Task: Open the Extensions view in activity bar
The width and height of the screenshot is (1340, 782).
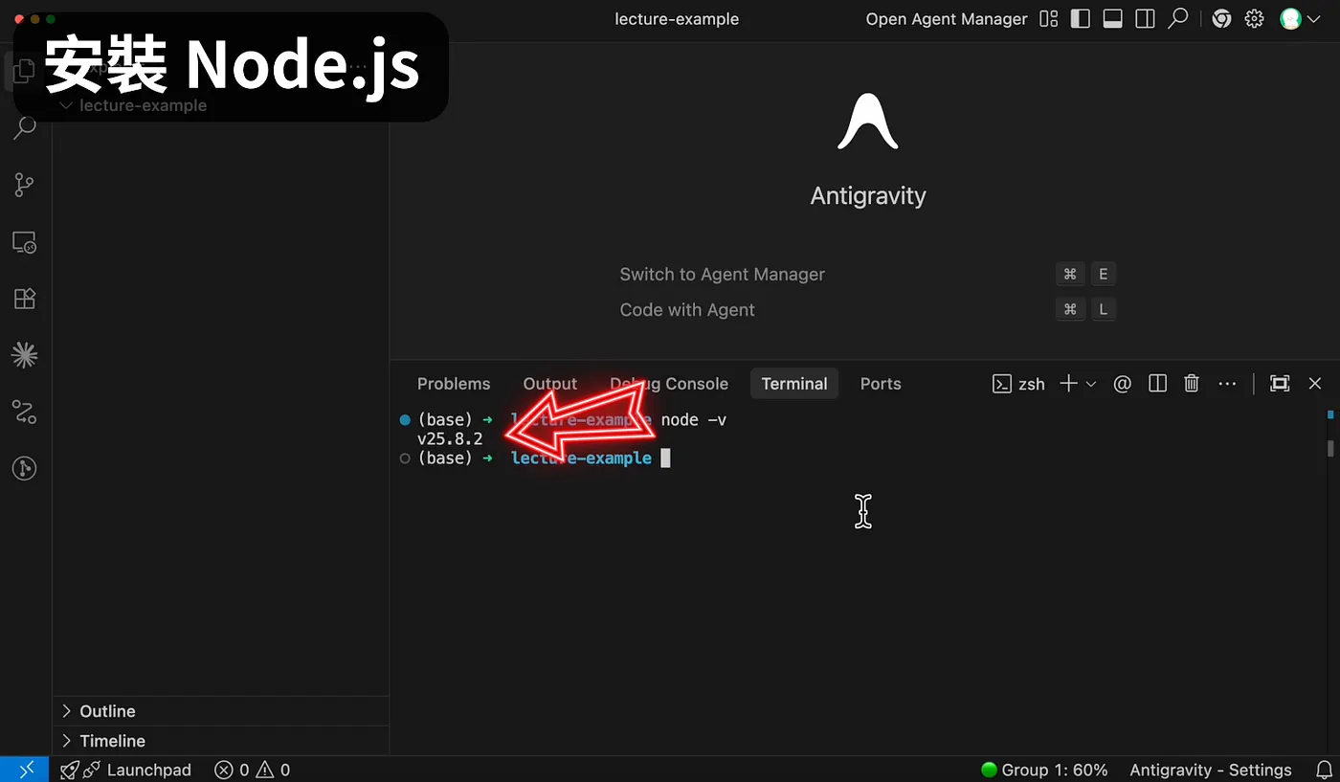Action: pos(25,299)
